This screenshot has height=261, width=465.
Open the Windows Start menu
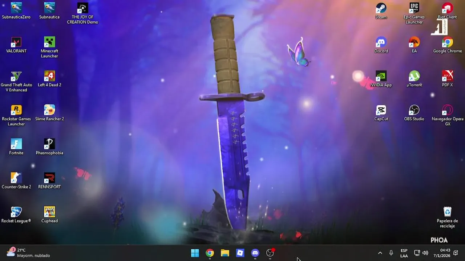[x=195, y=253]
